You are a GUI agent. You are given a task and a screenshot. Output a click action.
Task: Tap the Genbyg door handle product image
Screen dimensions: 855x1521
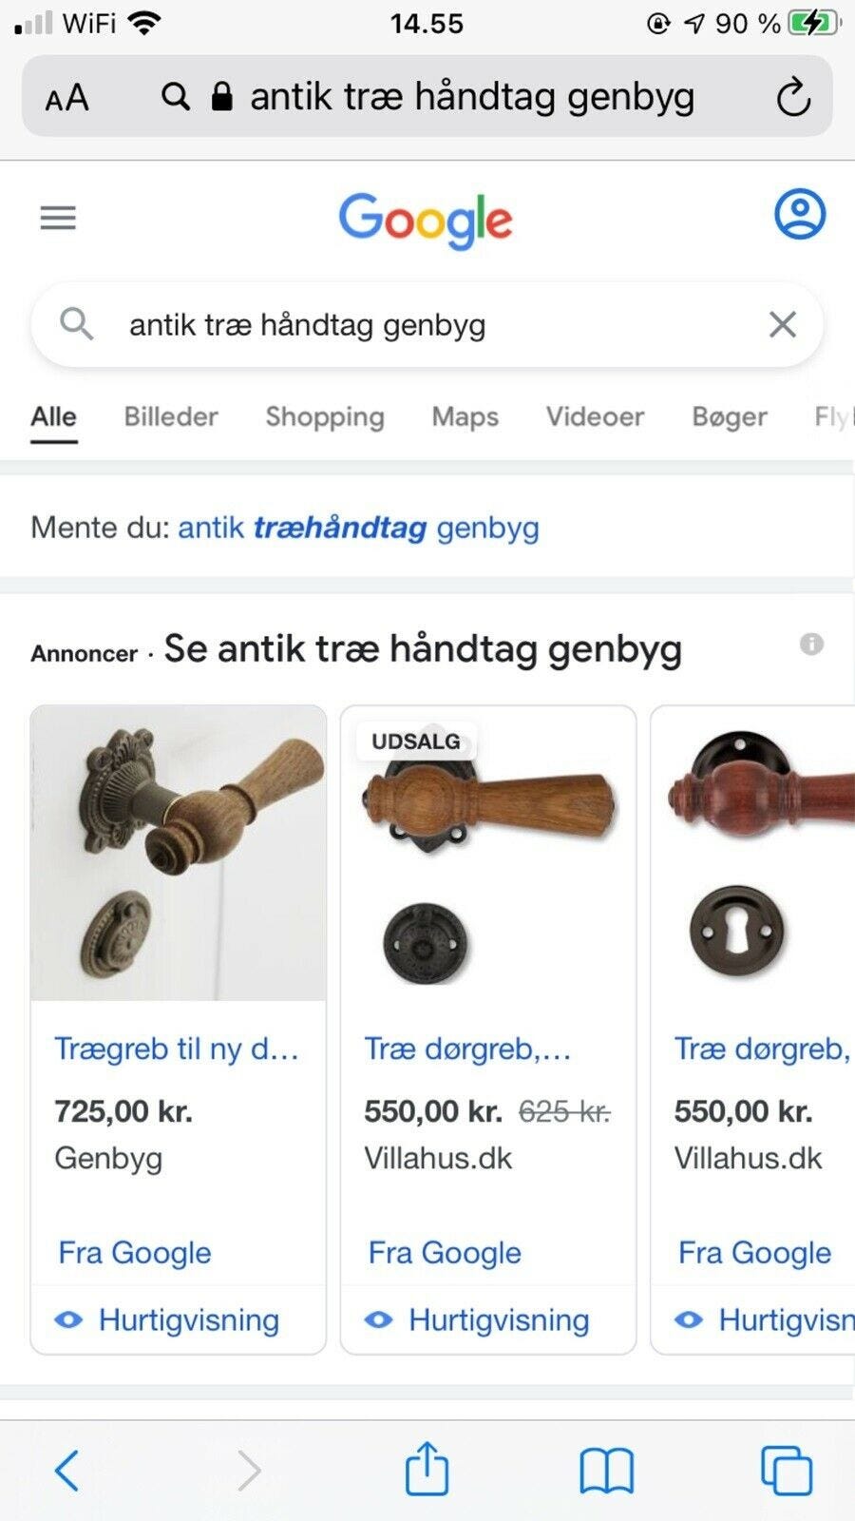click(x=179, y=853)
